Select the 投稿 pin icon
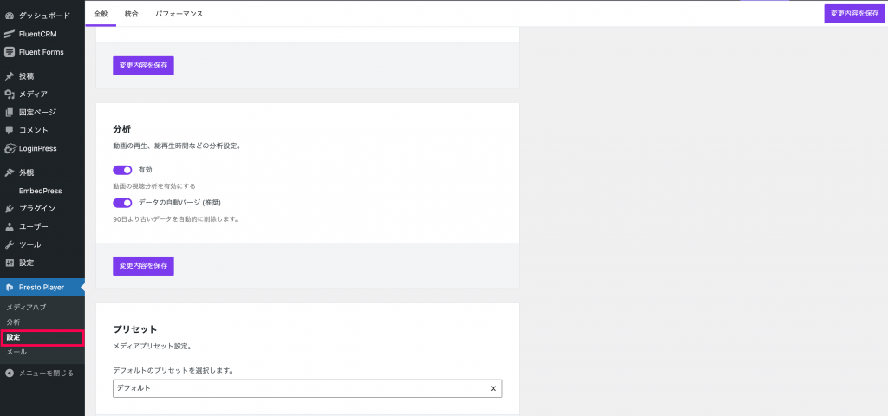This screenshot has width=888, height=416. point(9,76)
